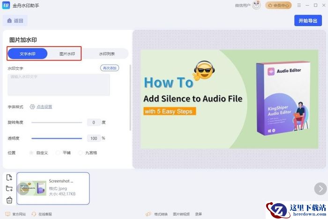Open the hamburger menu icon

coord(299,5)
